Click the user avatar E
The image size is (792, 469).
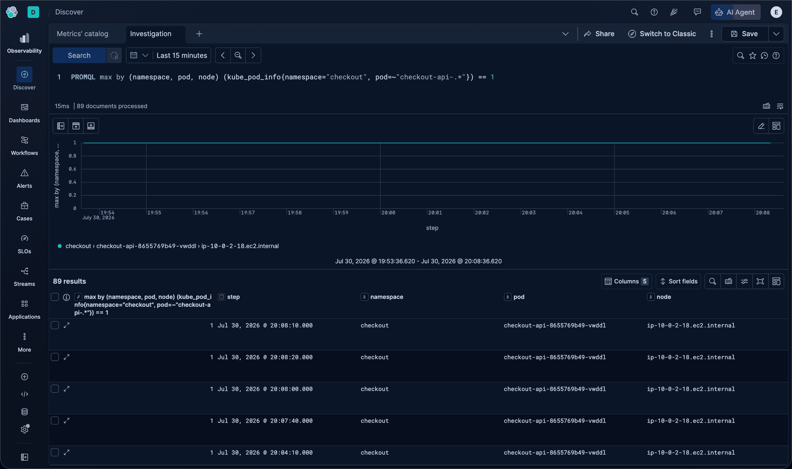tap(776, 12)
